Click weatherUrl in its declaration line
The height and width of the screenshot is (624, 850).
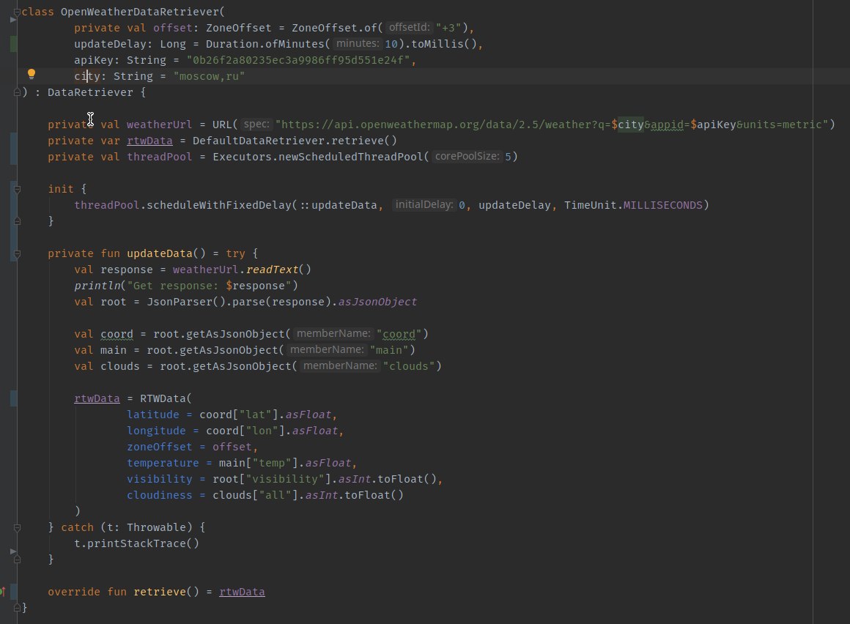click(160, 125)
